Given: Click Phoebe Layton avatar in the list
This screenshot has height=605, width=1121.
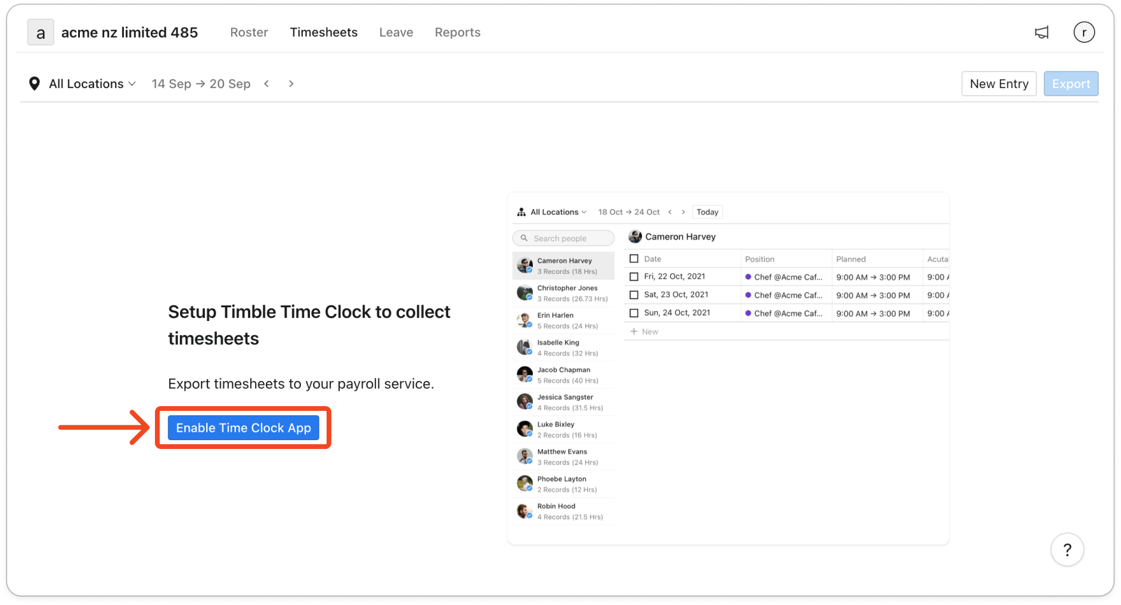Looking at the screenshot, I should click(524, 484).
